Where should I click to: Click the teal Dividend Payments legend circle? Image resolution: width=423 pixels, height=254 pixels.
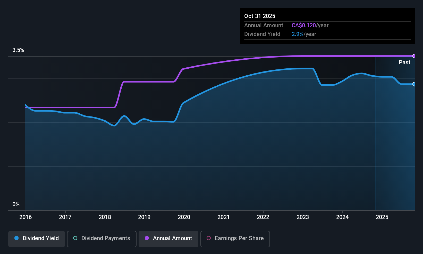[75, 238]
